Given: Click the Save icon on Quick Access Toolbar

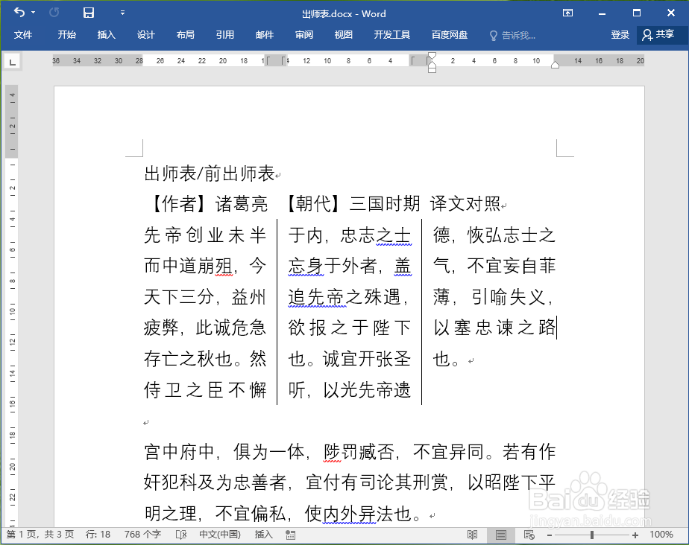Looking at the screenshot, I should (x=89, y=13).
